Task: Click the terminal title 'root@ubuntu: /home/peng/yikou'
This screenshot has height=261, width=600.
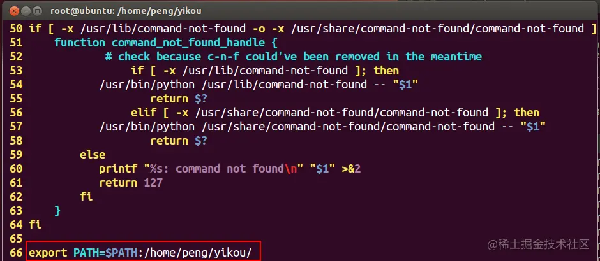Action: (x=126, y=11)
